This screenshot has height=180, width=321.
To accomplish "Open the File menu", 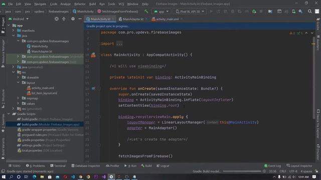I will point(11,4).
